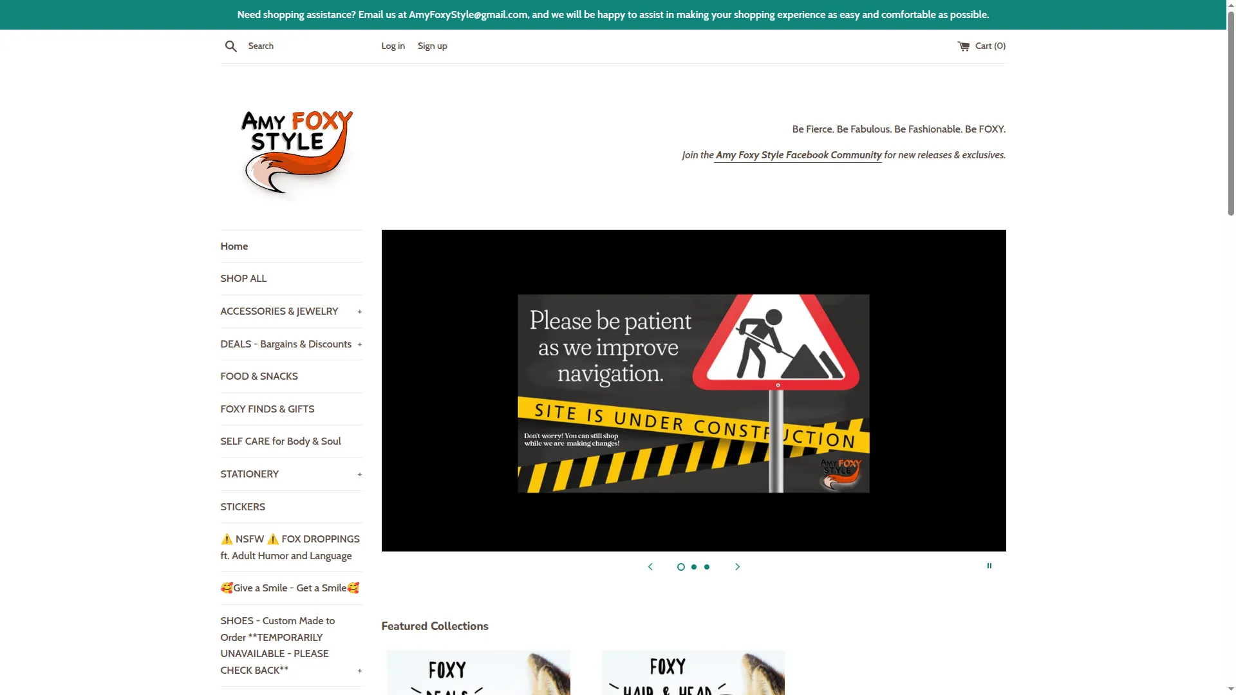Open Cart (0) link
Viewport: 1236px width, 695px height.
click(x=990, y=46)
